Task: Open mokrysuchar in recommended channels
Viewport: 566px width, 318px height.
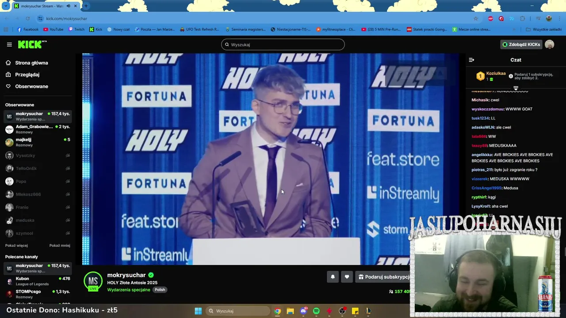Action: point(38,268)
